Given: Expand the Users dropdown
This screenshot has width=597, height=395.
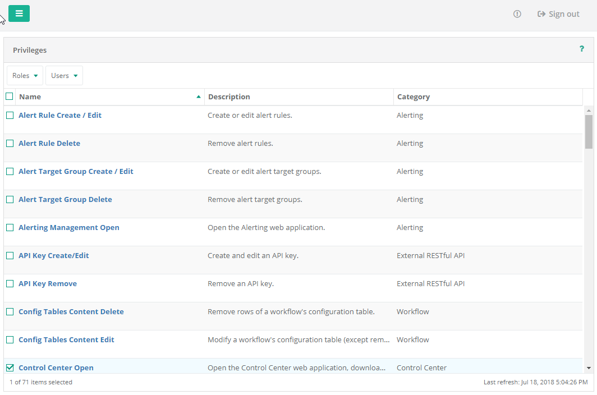Looking at the screenshot, I should 64,76.
